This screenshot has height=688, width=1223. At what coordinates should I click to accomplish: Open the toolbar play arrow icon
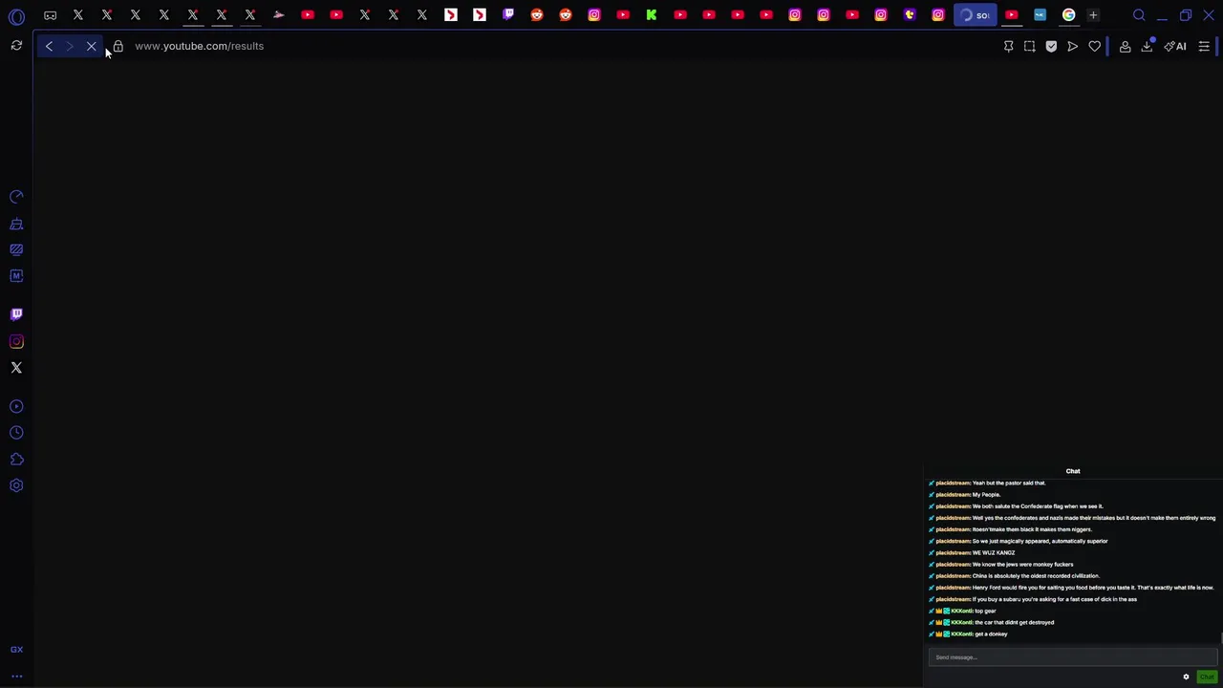(1072, 46)
